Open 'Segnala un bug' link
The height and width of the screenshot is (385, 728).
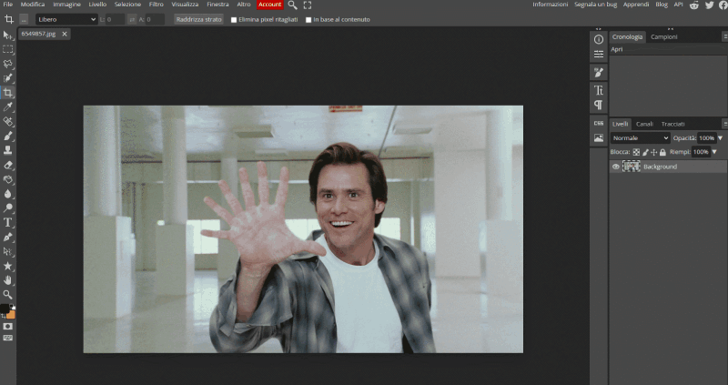[x=596, y=5]
